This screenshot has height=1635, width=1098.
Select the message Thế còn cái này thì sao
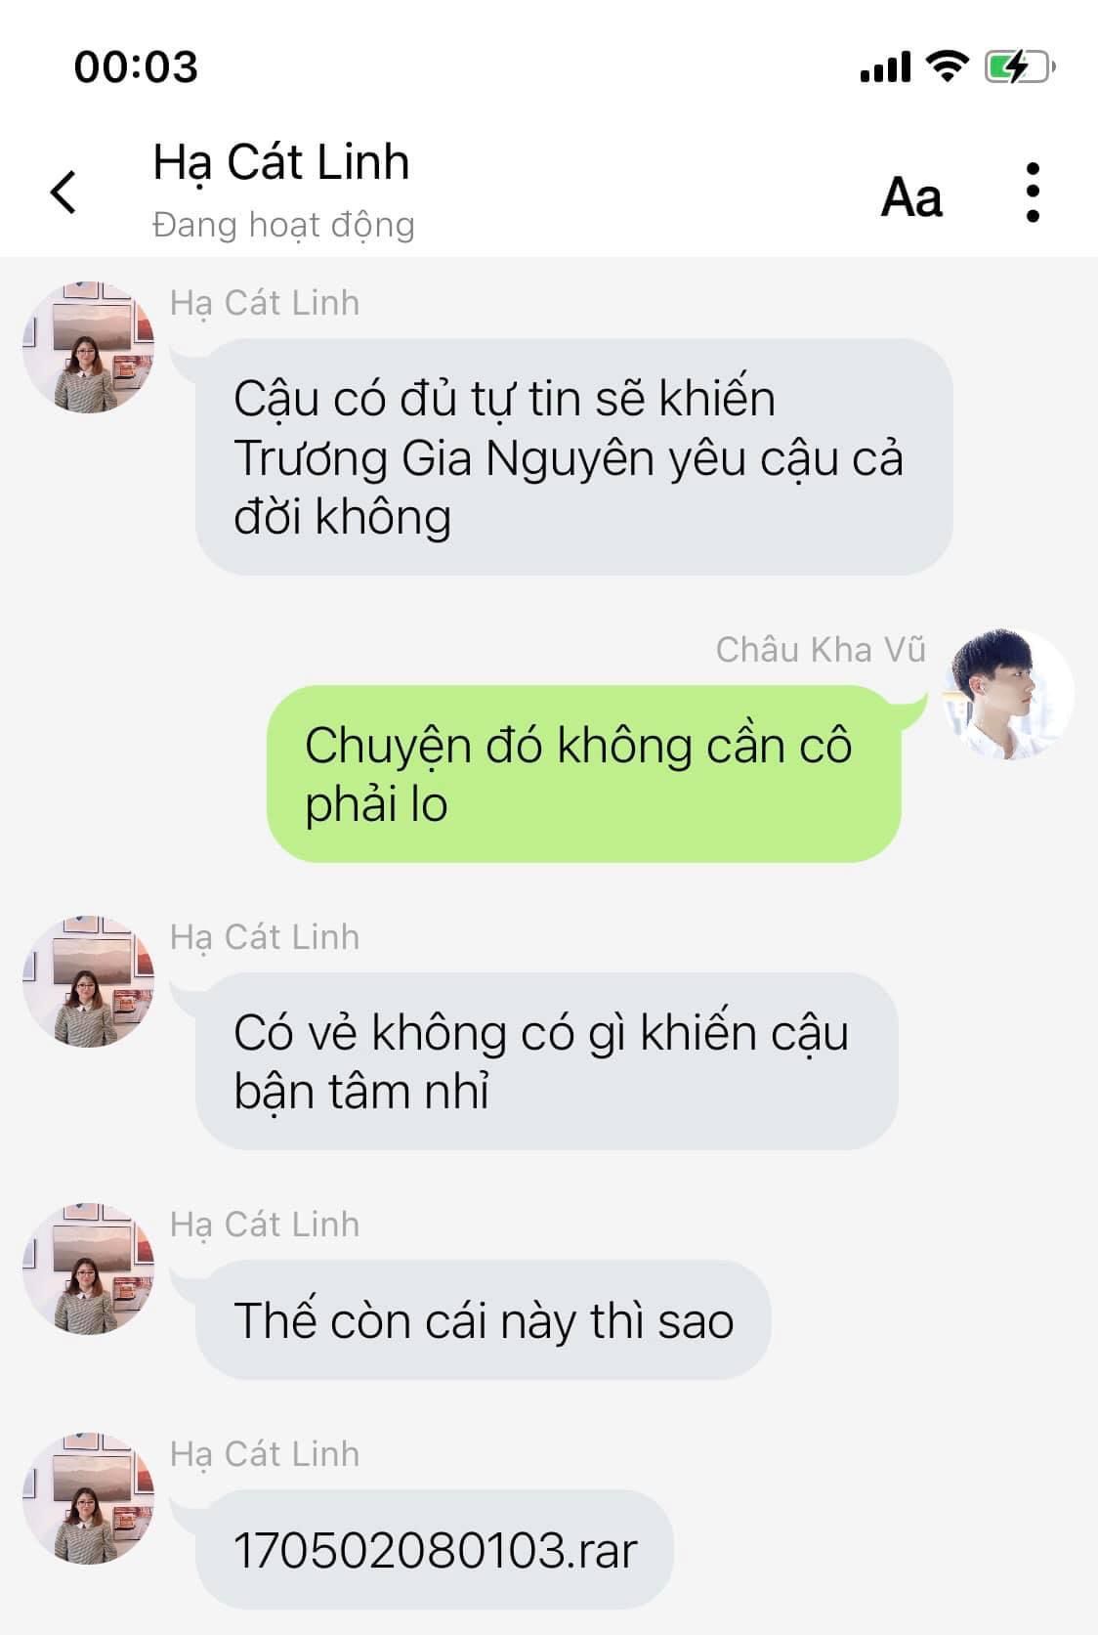click(x=484, y=1320)
